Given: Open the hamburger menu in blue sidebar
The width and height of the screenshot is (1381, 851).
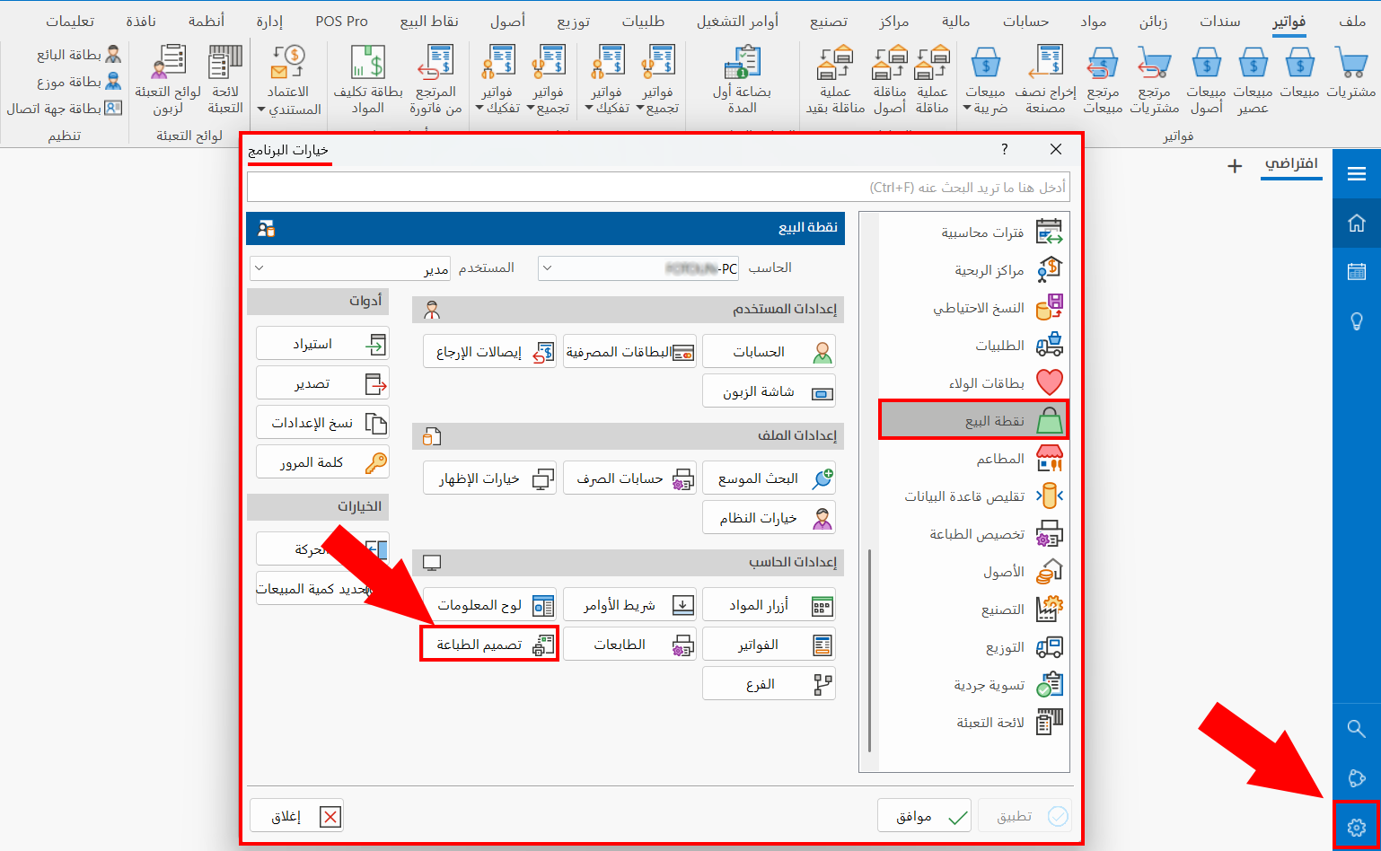Looking at the screenshot, I should 1356,174.
